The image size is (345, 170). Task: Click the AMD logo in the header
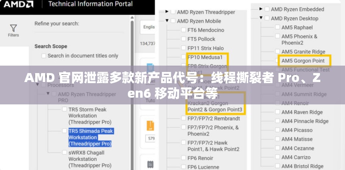click(x=18, y=4)
